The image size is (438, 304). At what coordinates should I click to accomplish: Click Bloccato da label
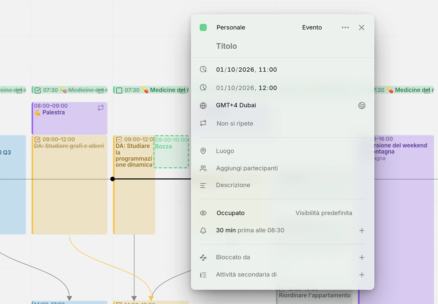pos(233,257)
